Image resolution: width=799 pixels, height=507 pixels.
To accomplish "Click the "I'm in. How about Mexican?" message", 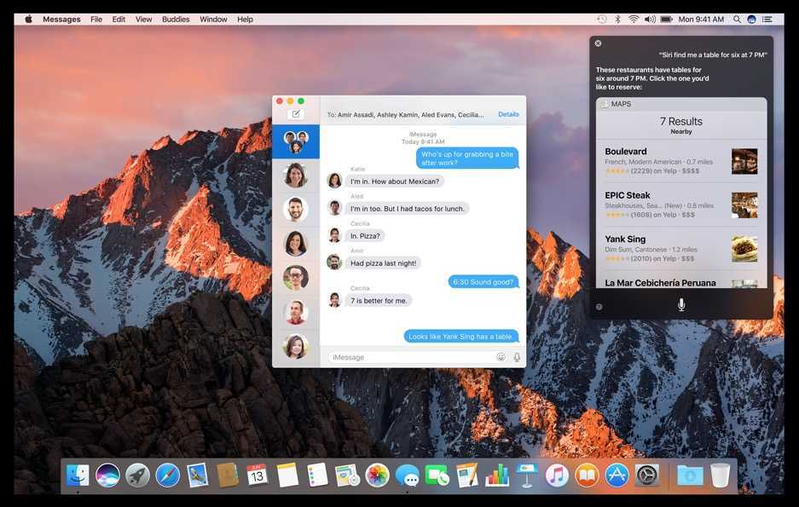I will click(x=395, y=181).
